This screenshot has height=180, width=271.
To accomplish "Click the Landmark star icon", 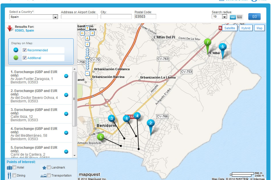I will coord(44,168).
